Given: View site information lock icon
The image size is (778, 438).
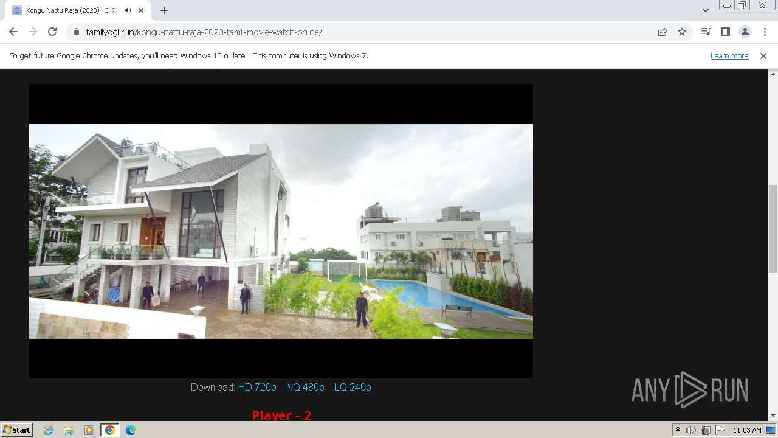Looking at the screenshot, I should point(76,32).
